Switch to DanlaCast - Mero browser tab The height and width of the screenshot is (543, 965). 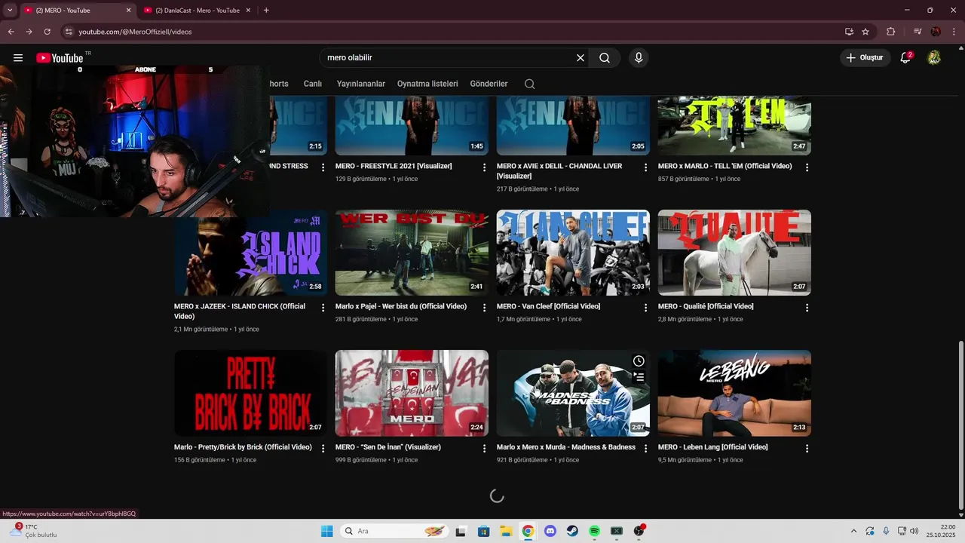pyautogui.click(x=198, y=11)
